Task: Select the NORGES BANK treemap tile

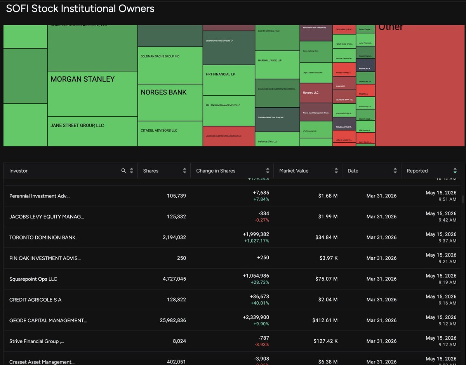Action: tap(170, 103)
